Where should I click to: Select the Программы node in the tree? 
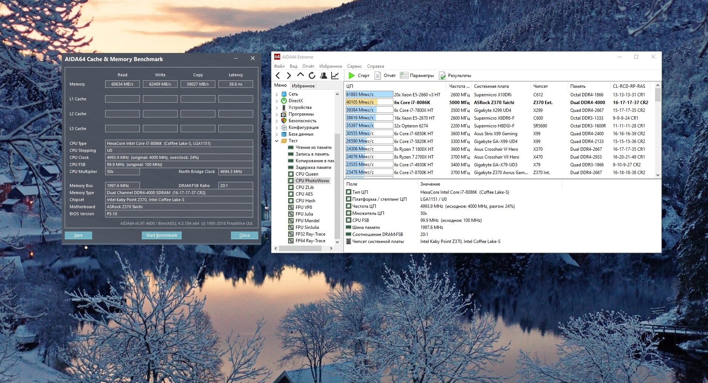pyautogui.click(x=301, y=114)
